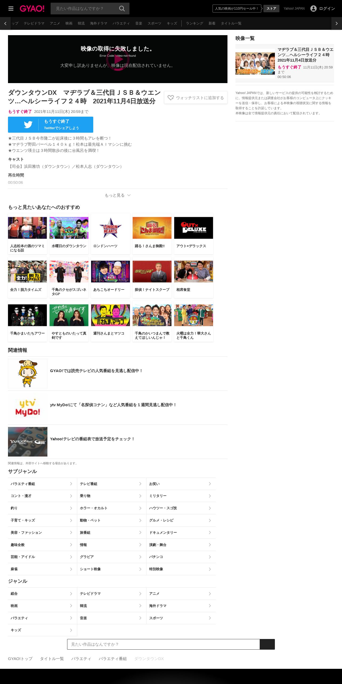Click 人気の映画が110円セール中 banner

click(x=237, y=9)
